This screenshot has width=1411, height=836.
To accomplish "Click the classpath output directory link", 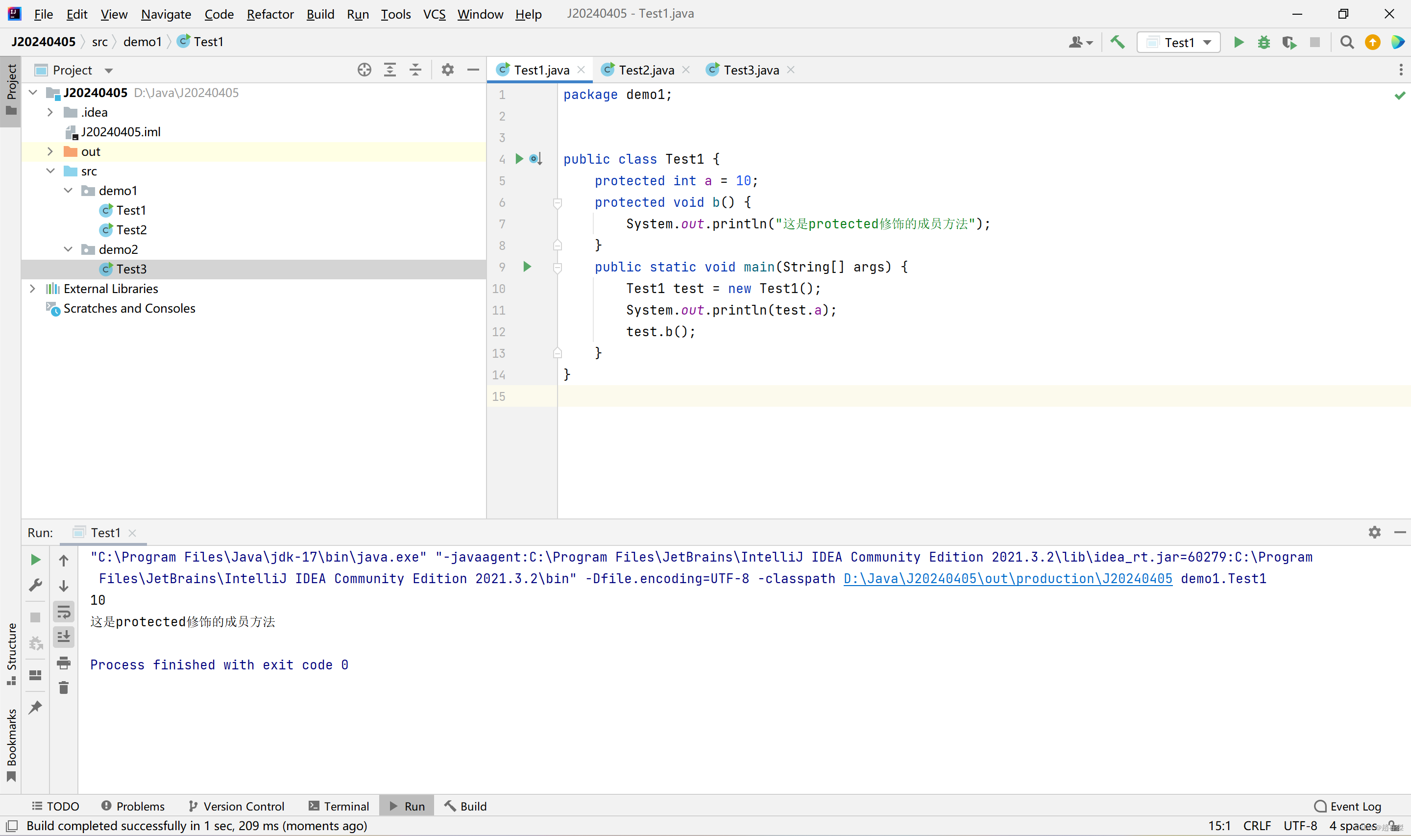I will pos(1007,579).
